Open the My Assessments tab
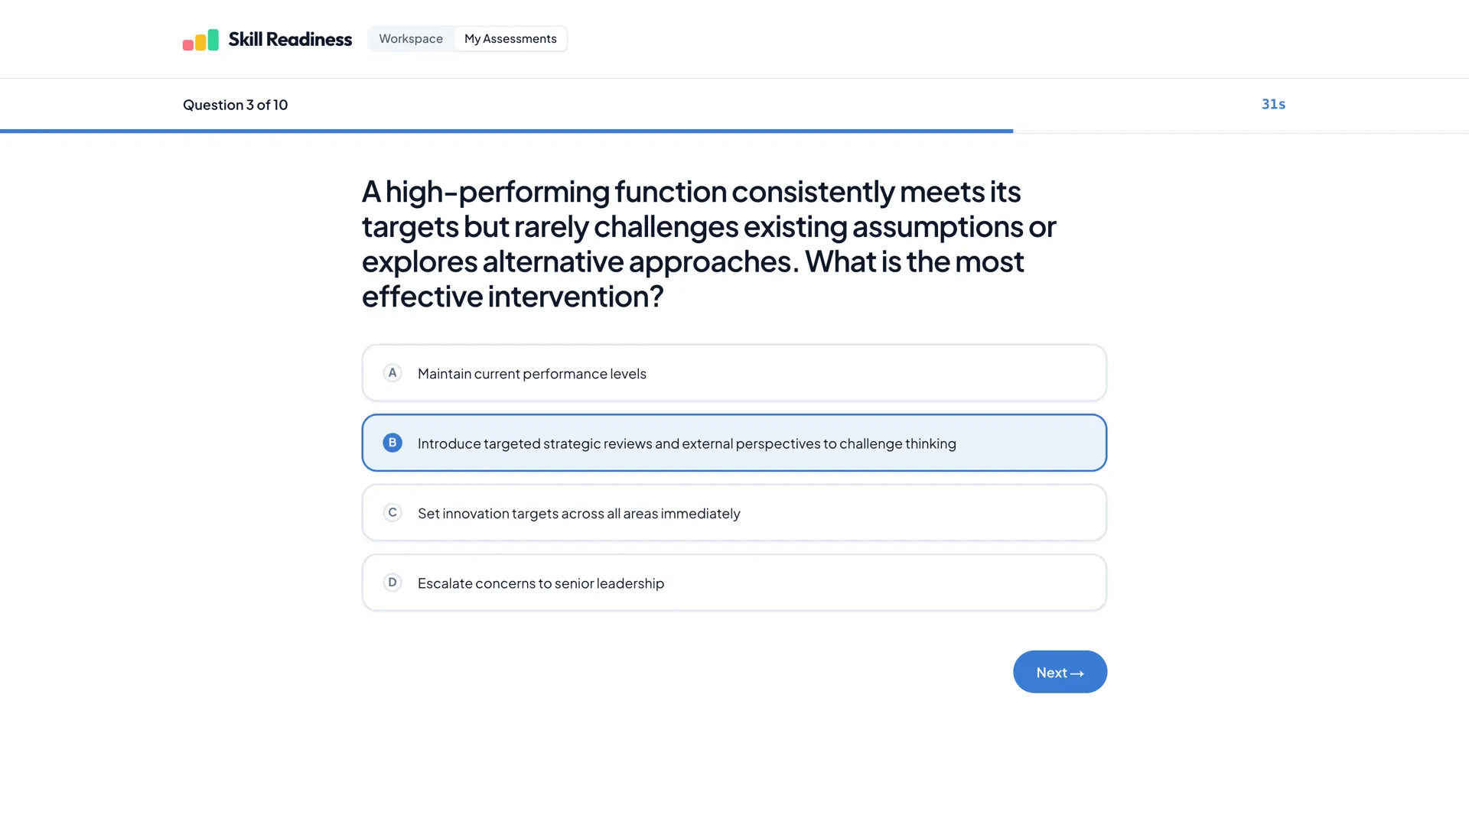1469x818 pixels. click(510, 38)
